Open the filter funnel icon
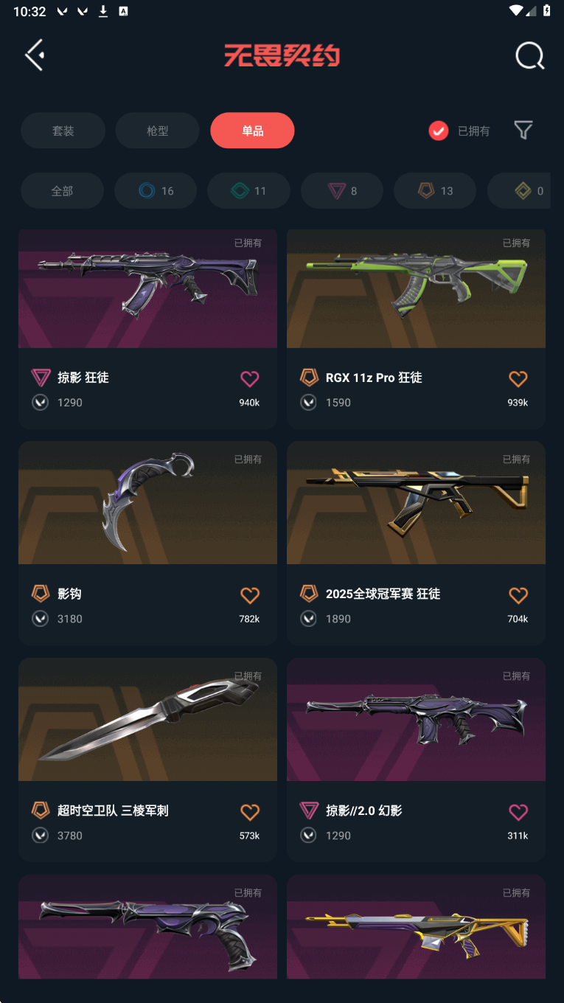Screen dimensions: 564x1003 523,131
